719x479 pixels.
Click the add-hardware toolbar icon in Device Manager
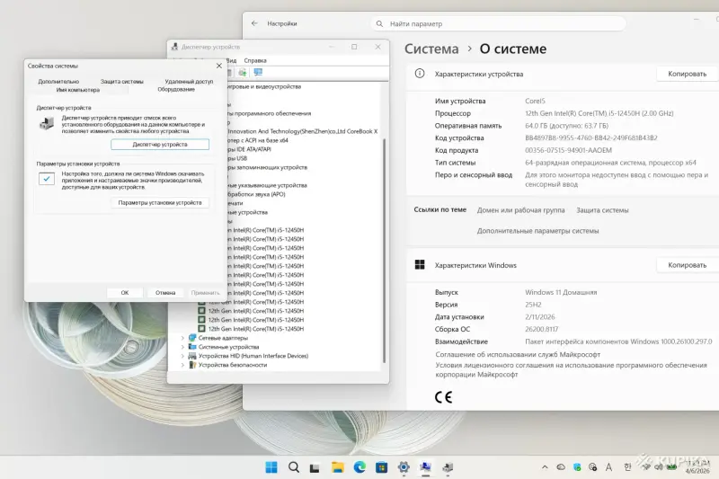pos(243,73)
